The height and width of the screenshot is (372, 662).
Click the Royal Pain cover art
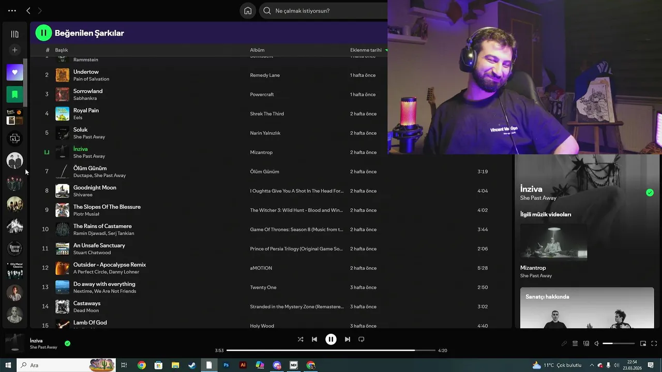click(x=62, y=114)
